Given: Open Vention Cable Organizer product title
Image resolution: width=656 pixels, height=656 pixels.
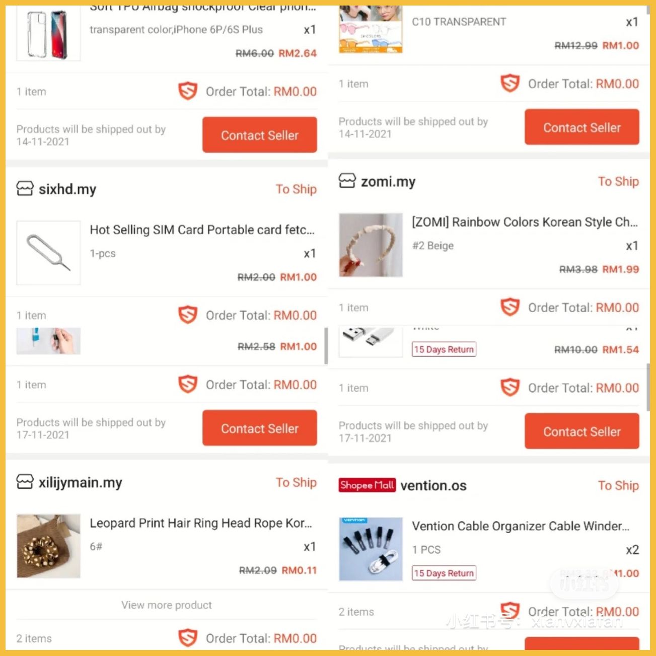Looking at the screenshot, I should (x=521, y=526).
